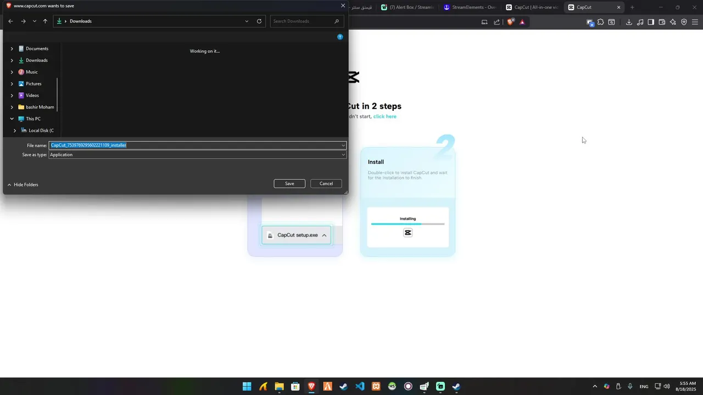Collapse the This PC tree node

coord(12,119)
